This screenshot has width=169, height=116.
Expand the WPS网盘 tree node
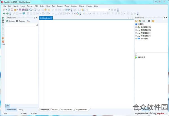pos(136,38)
